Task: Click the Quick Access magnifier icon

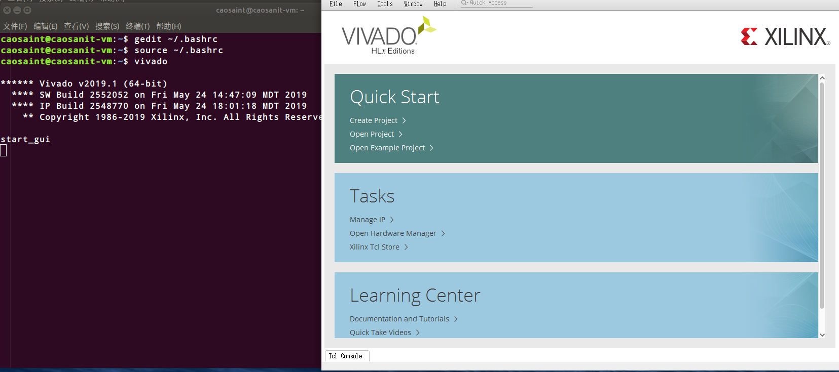Action: [464, 3]
